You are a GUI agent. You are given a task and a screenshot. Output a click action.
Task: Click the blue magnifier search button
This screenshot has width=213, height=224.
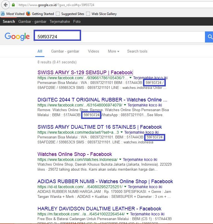[209, 37]
